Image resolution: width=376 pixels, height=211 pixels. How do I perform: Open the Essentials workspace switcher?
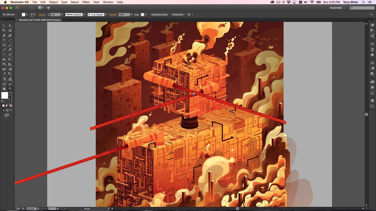(338, 8)
